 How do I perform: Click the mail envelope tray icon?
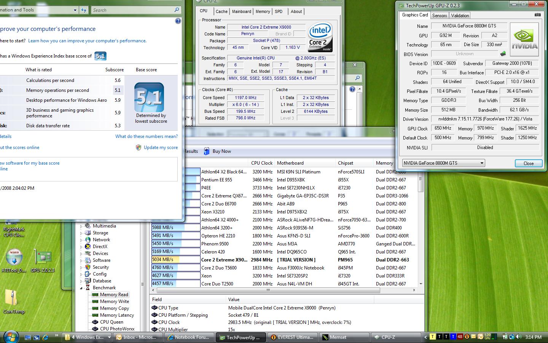pos(474,337)
